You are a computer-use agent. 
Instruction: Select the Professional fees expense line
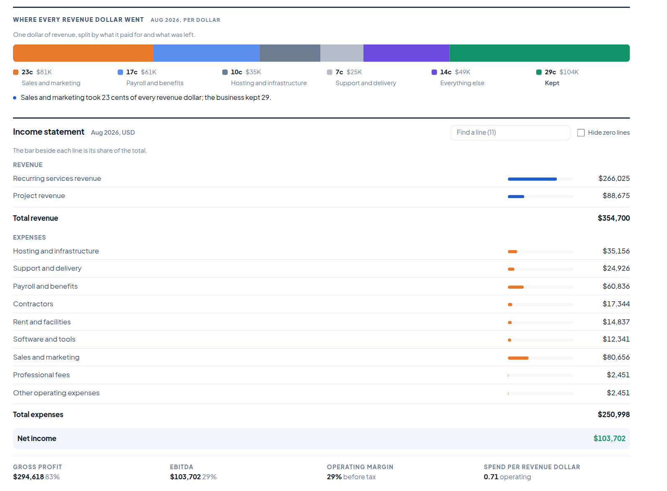pos(321,375)
